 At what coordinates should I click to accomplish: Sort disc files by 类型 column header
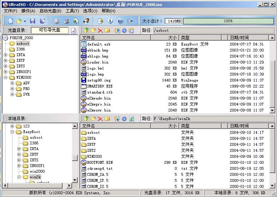[200, 37]
